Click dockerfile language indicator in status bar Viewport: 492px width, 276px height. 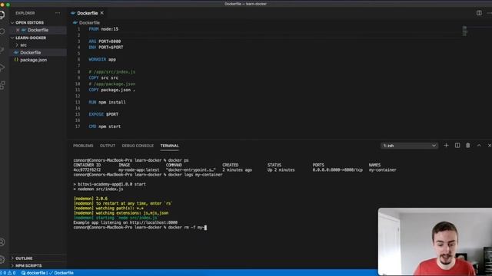click(33, 273)
